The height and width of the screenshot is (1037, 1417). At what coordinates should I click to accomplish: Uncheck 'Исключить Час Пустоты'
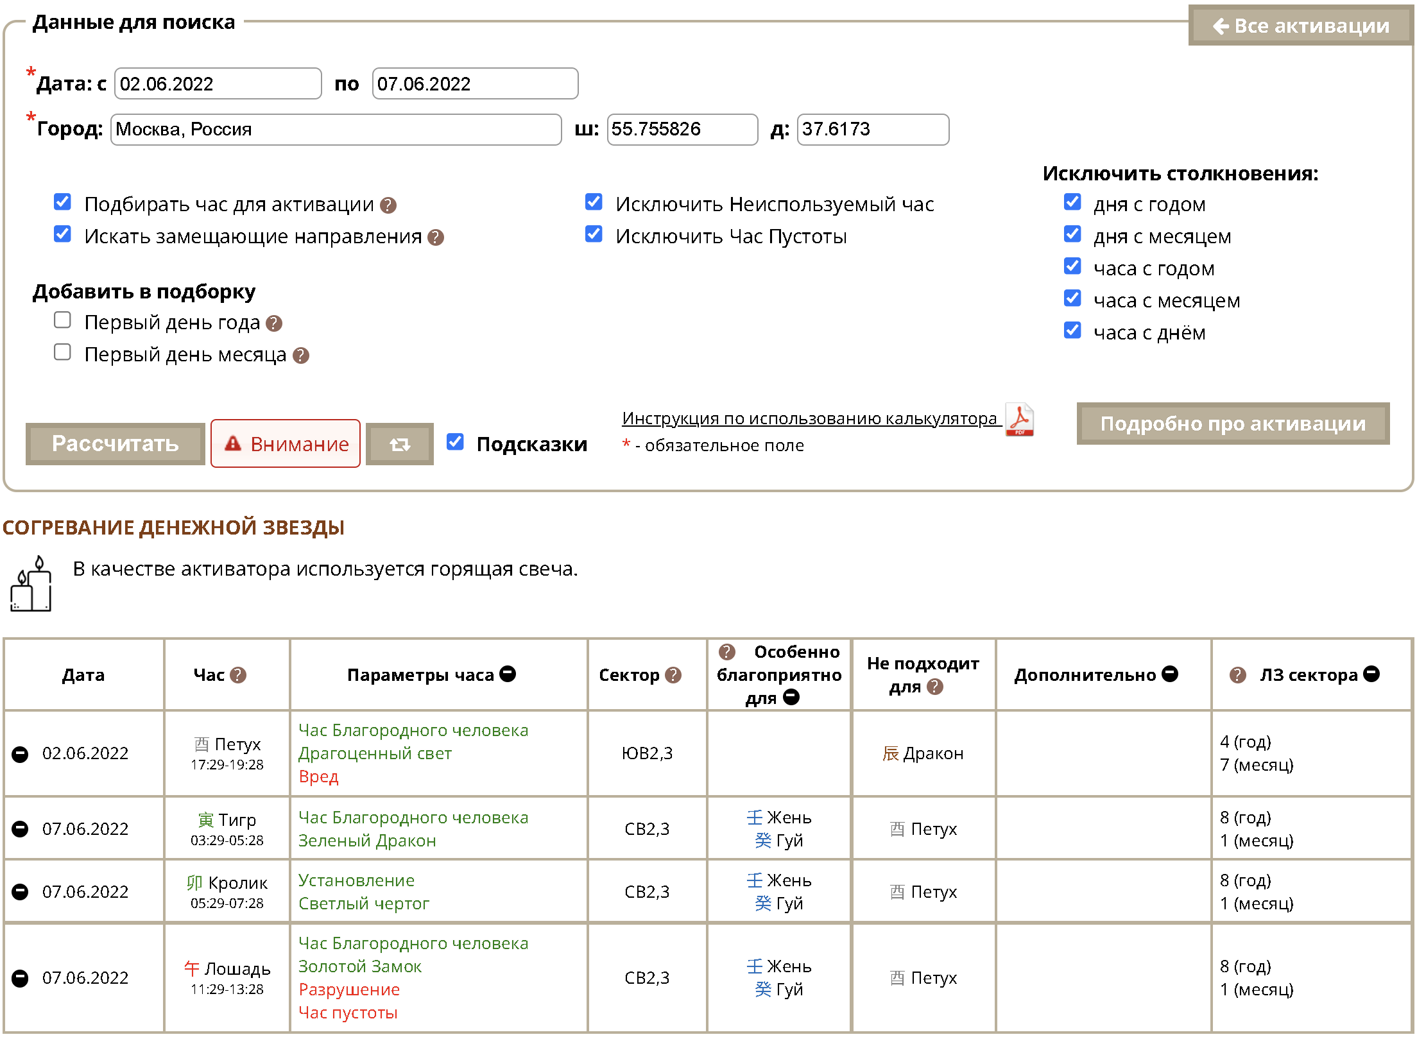[x=594, y=234]
